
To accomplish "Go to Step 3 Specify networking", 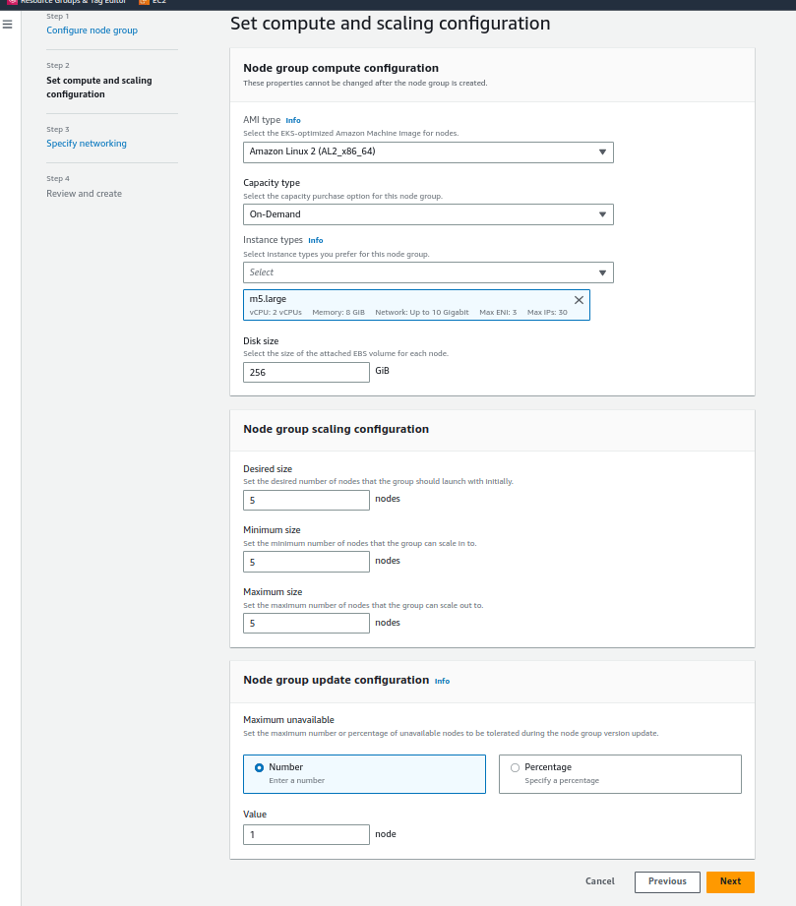I will coord(87,144).
